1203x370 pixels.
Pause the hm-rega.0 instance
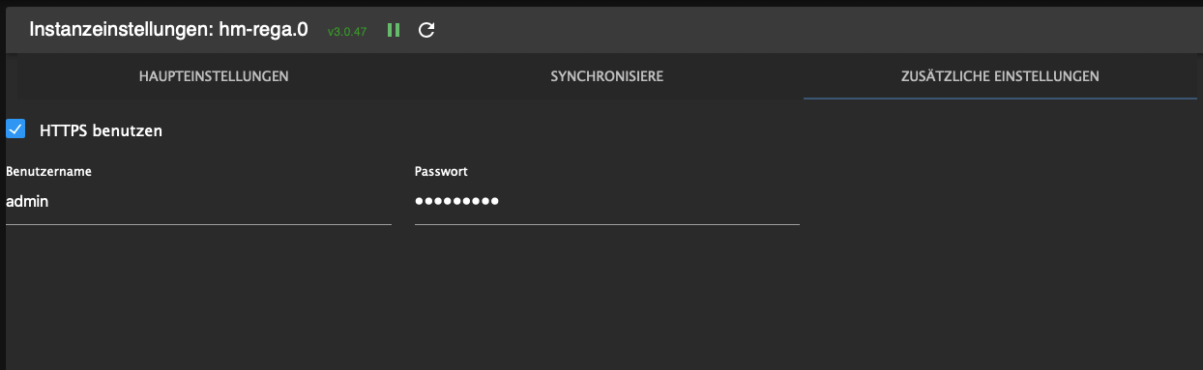click(394, 30)
